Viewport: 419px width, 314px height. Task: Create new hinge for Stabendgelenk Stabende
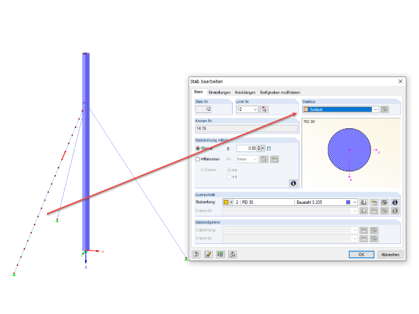tap(364, 239)
